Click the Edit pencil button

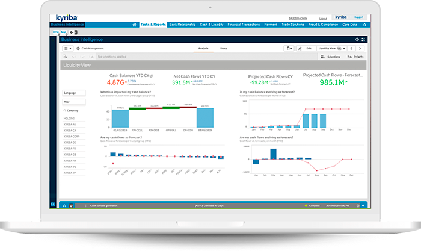coord(306,47)
